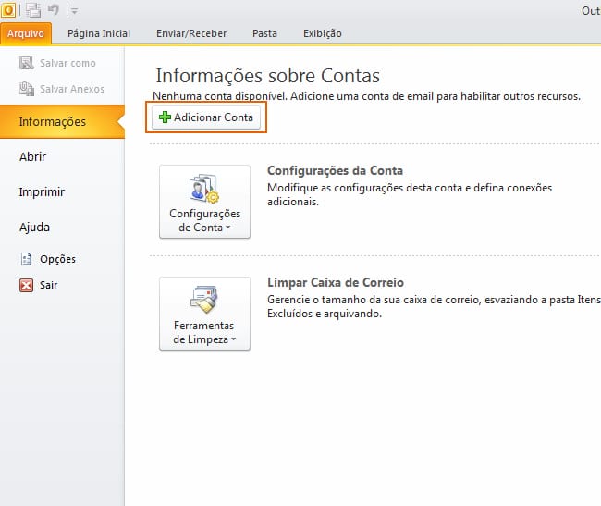Click the Outlook application icon in title bar
Screen dimensions: 601x506
tap(8, 10)
